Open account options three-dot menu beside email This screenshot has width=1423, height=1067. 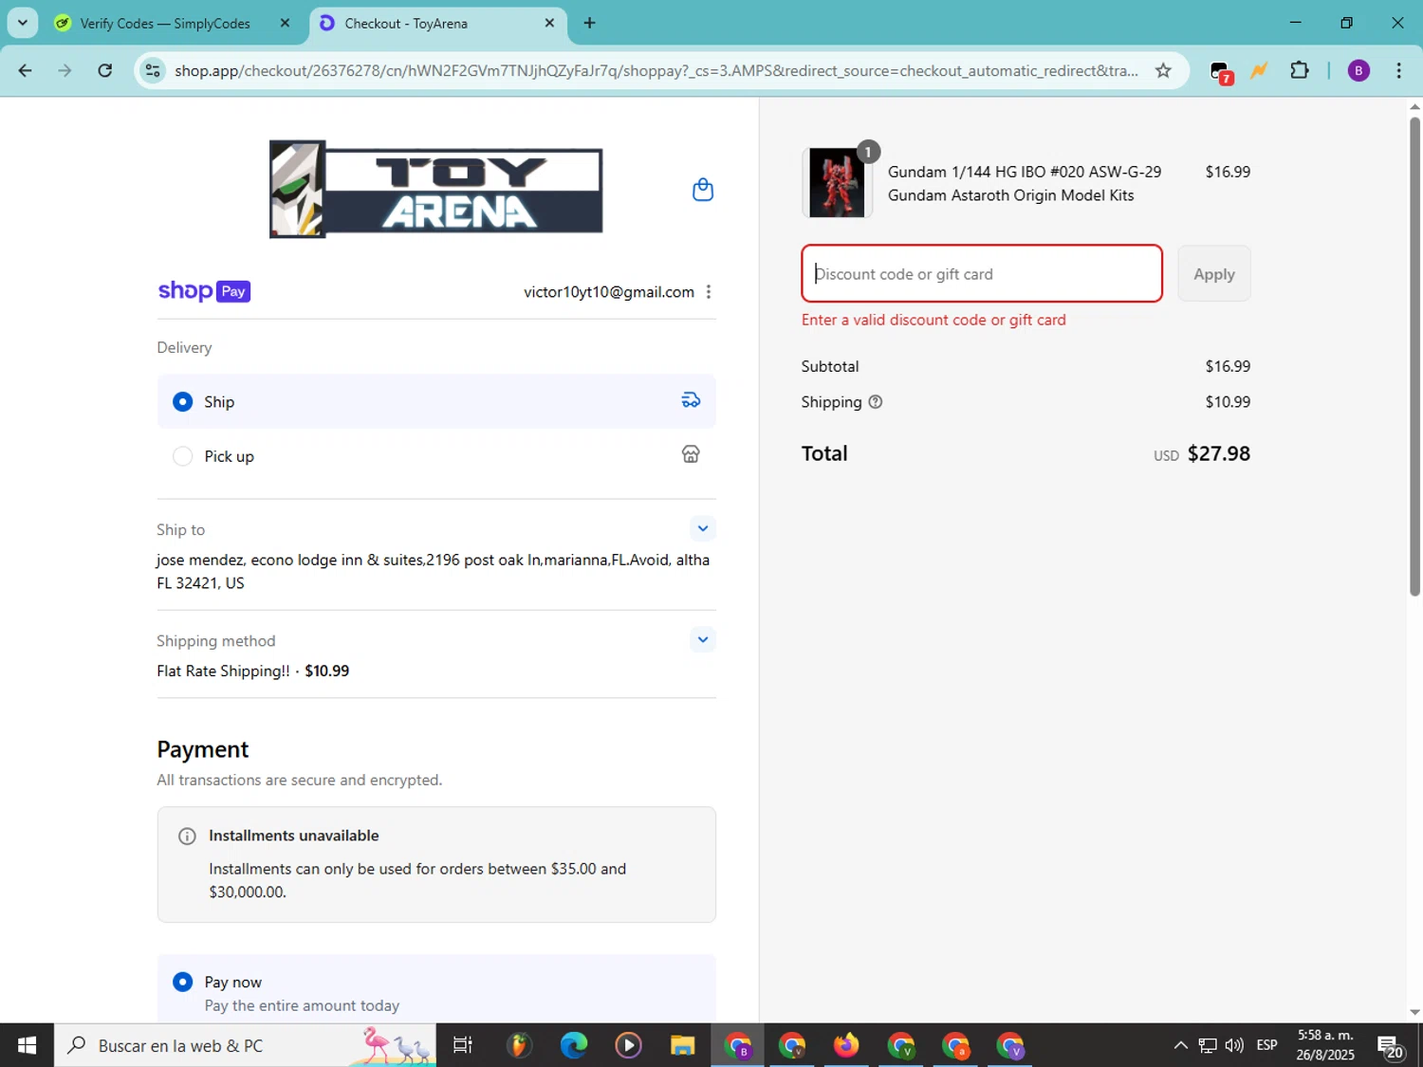pos(709,292)
